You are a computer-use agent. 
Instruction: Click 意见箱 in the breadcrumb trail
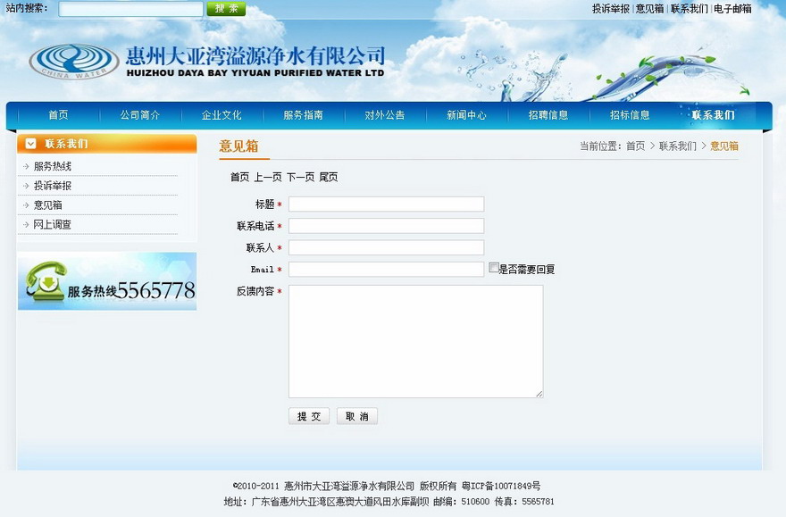(724, 146)
